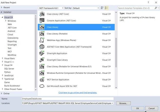This screenshot has height=112, width=160.
Task: Pick the WebView App (Windows Phone) icon
Action: click(x=42, y=40)
